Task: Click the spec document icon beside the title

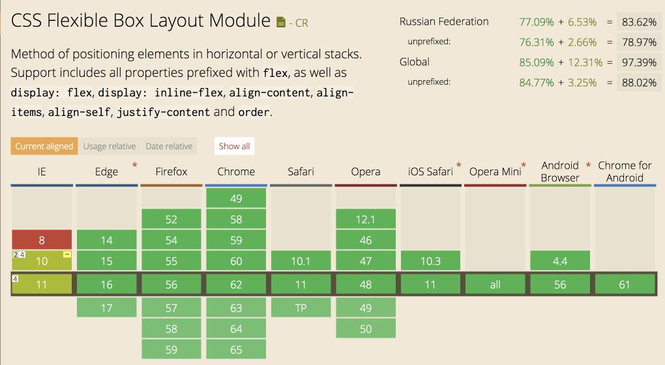Action: [280, 23]
